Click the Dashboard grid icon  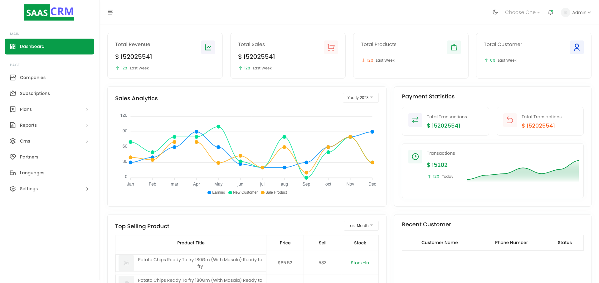click(13, 46)
